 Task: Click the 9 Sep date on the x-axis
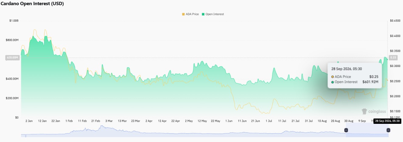click(x=362, y=121)
